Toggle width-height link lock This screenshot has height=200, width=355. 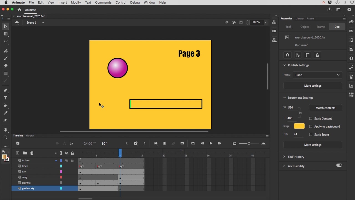pyautogui.click(x=300, y=113)
